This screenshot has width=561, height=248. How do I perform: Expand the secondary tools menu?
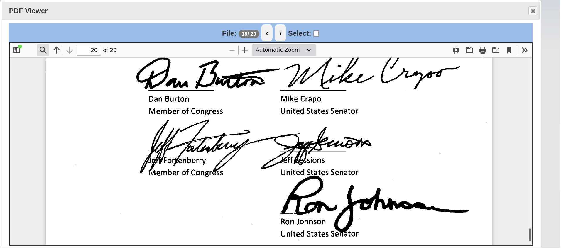pos(525,50)
